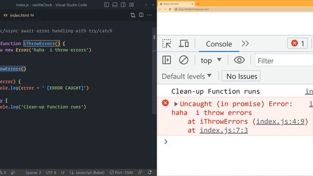Click the async await comment line in code
Viewport: 313px width, 176px height.
[x=56, y=31]
